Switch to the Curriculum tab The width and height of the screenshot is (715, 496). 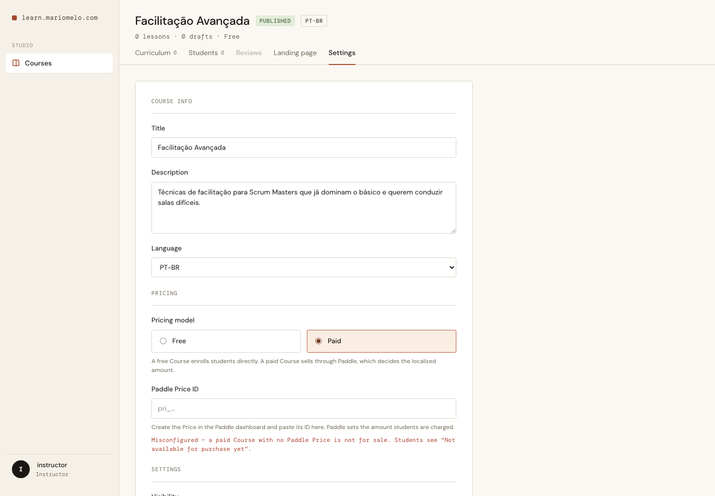coord(156,53)
